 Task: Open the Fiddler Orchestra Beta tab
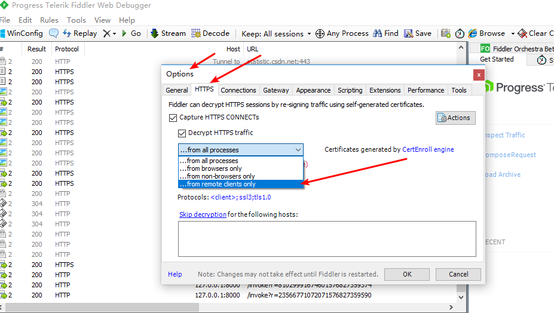(x=517, y=49)
